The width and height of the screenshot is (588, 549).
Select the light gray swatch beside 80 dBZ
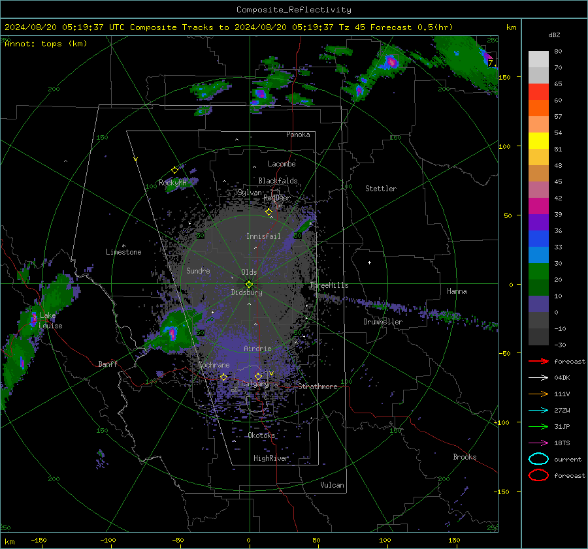538,59
